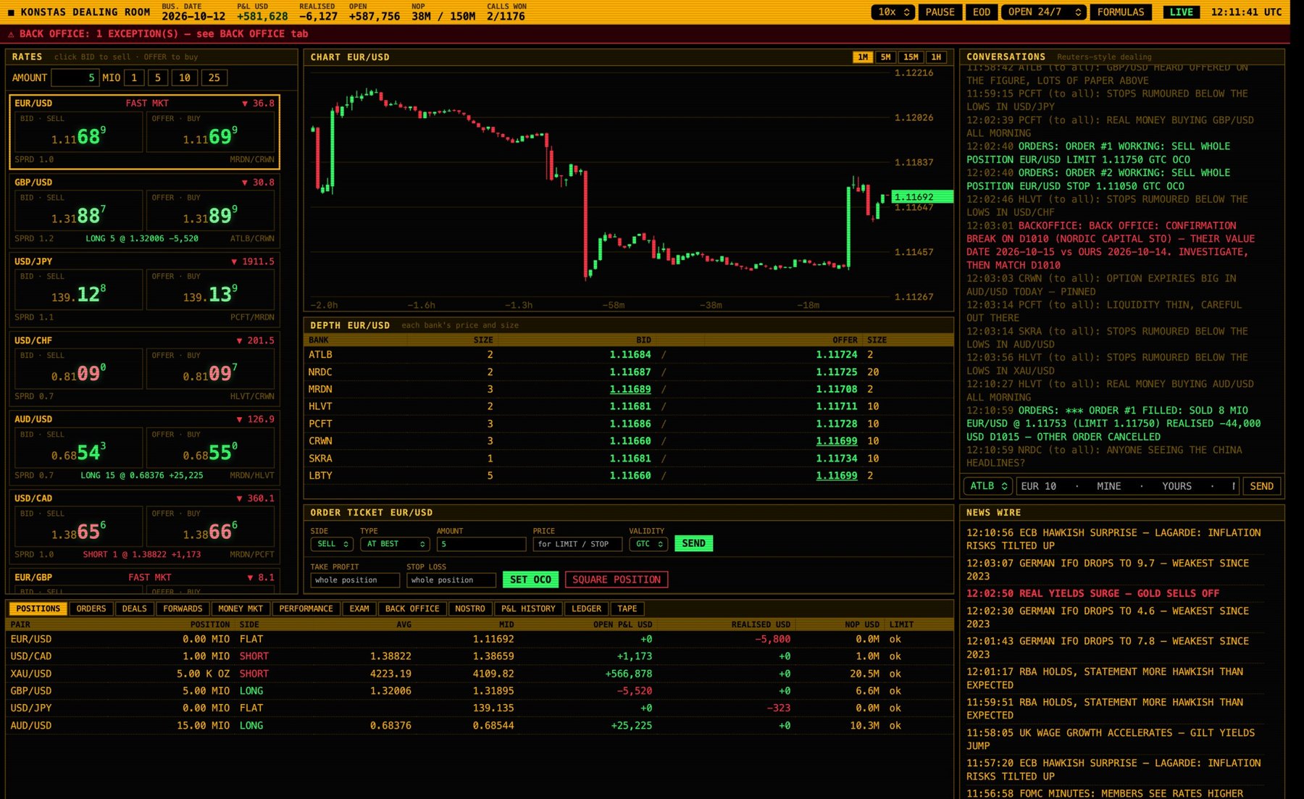Screen dimensions: 1304x799
Task: Click the conversation message input field
Action: [1127, 486]
